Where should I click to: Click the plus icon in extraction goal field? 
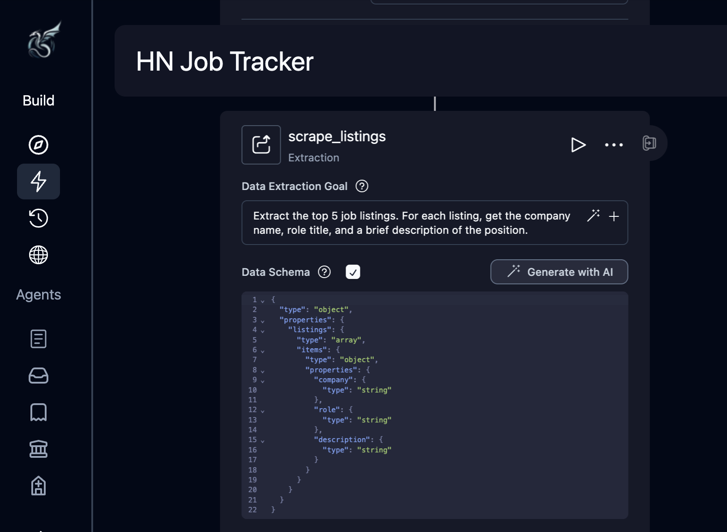click(x=614, y=216)
